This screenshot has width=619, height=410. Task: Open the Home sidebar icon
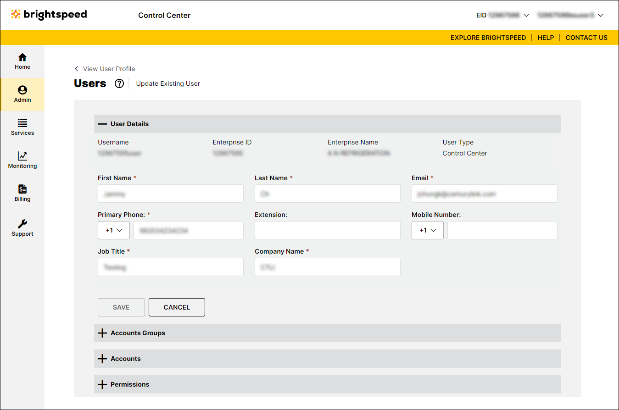tap(22, 57)
